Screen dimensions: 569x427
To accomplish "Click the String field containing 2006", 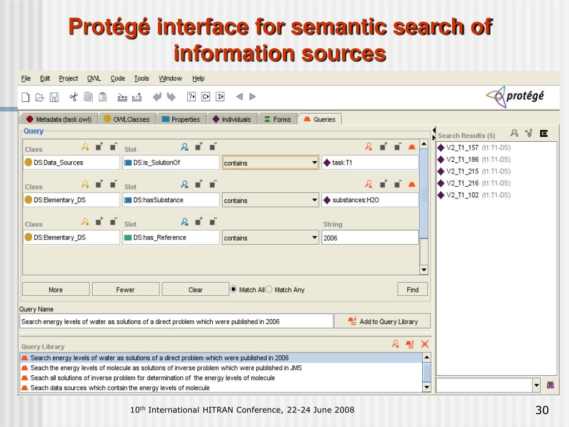I will pyautogui.click(x=370, y=237).
